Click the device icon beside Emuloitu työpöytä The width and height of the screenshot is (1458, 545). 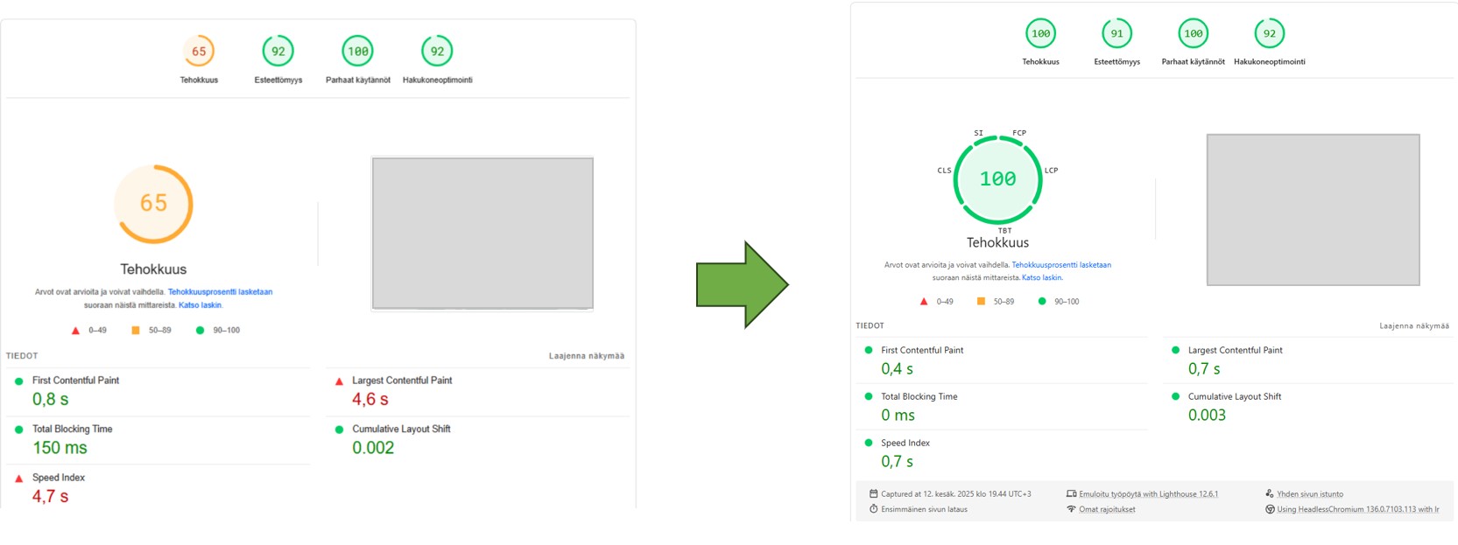tap(1071, 493)
